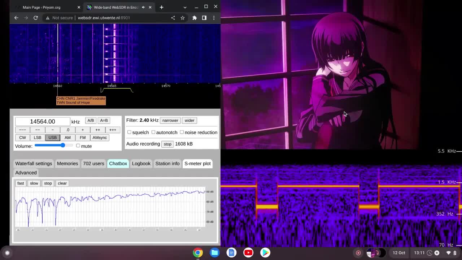Viewport: 462px width, 260px height.
Task: Decrease frequency with single minus button
Action: click(x=53, y=130)
